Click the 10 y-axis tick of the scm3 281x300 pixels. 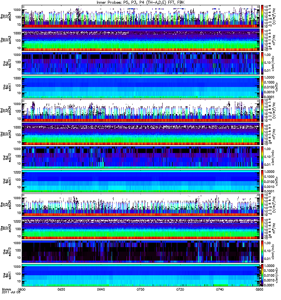[19, 237]
